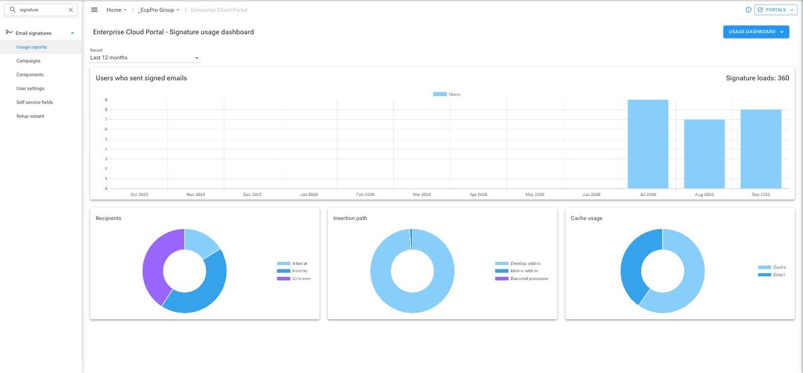Click the Users who sent signed emails title

[x=141, y=78]
